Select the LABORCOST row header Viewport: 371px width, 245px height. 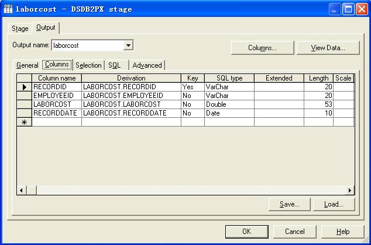click(x=24, y=104)
